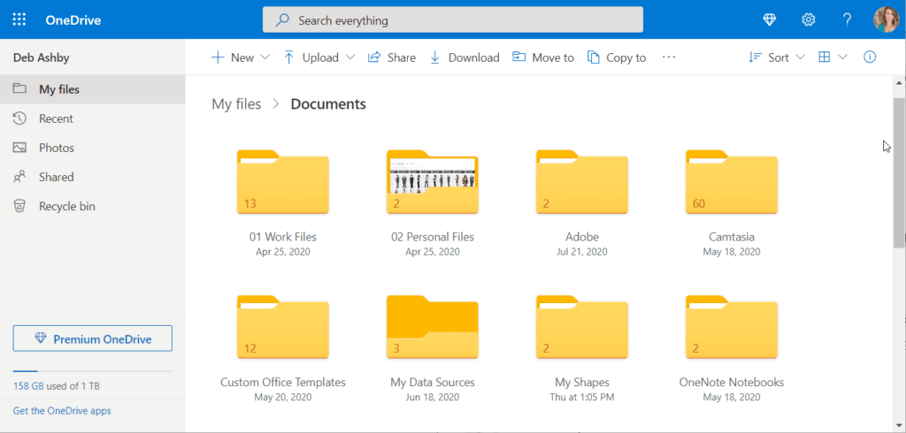Click the Share toolbar button
Viewport: 906px width, 433px height.
(x=391, y=57)
